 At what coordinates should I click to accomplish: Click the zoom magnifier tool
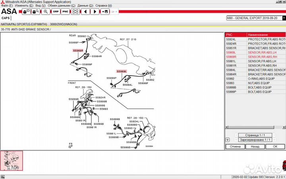click(46, 12)
